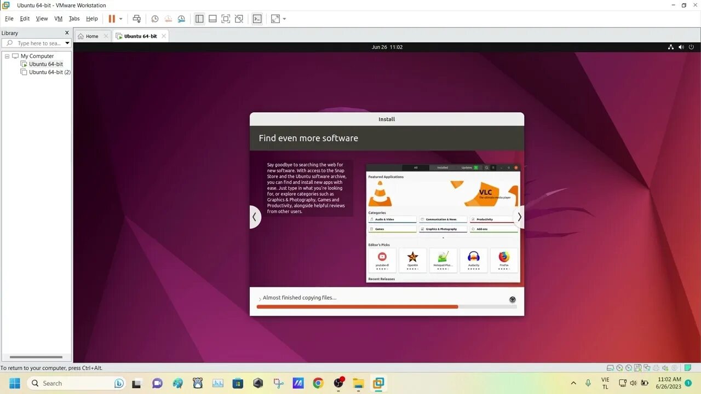The height and width of the screenshot is (394, 701).
Task: Click the Send Ctrl+Alt+Del toolbar icon
Action: pos(137,19)
